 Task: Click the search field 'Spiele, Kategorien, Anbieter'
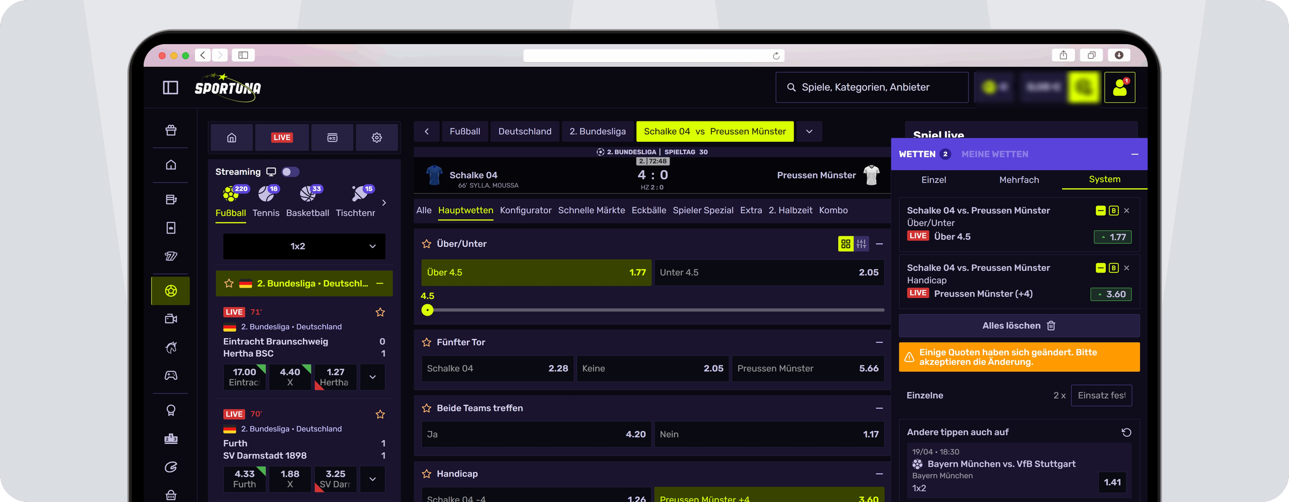(x=872, y=87)
